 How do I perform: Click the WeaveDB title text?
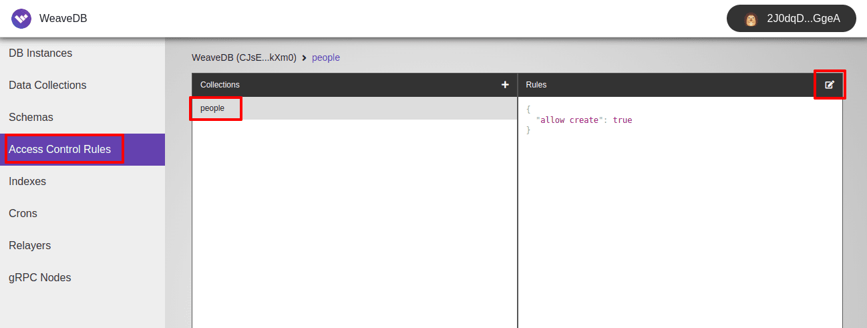pos(63,19)
